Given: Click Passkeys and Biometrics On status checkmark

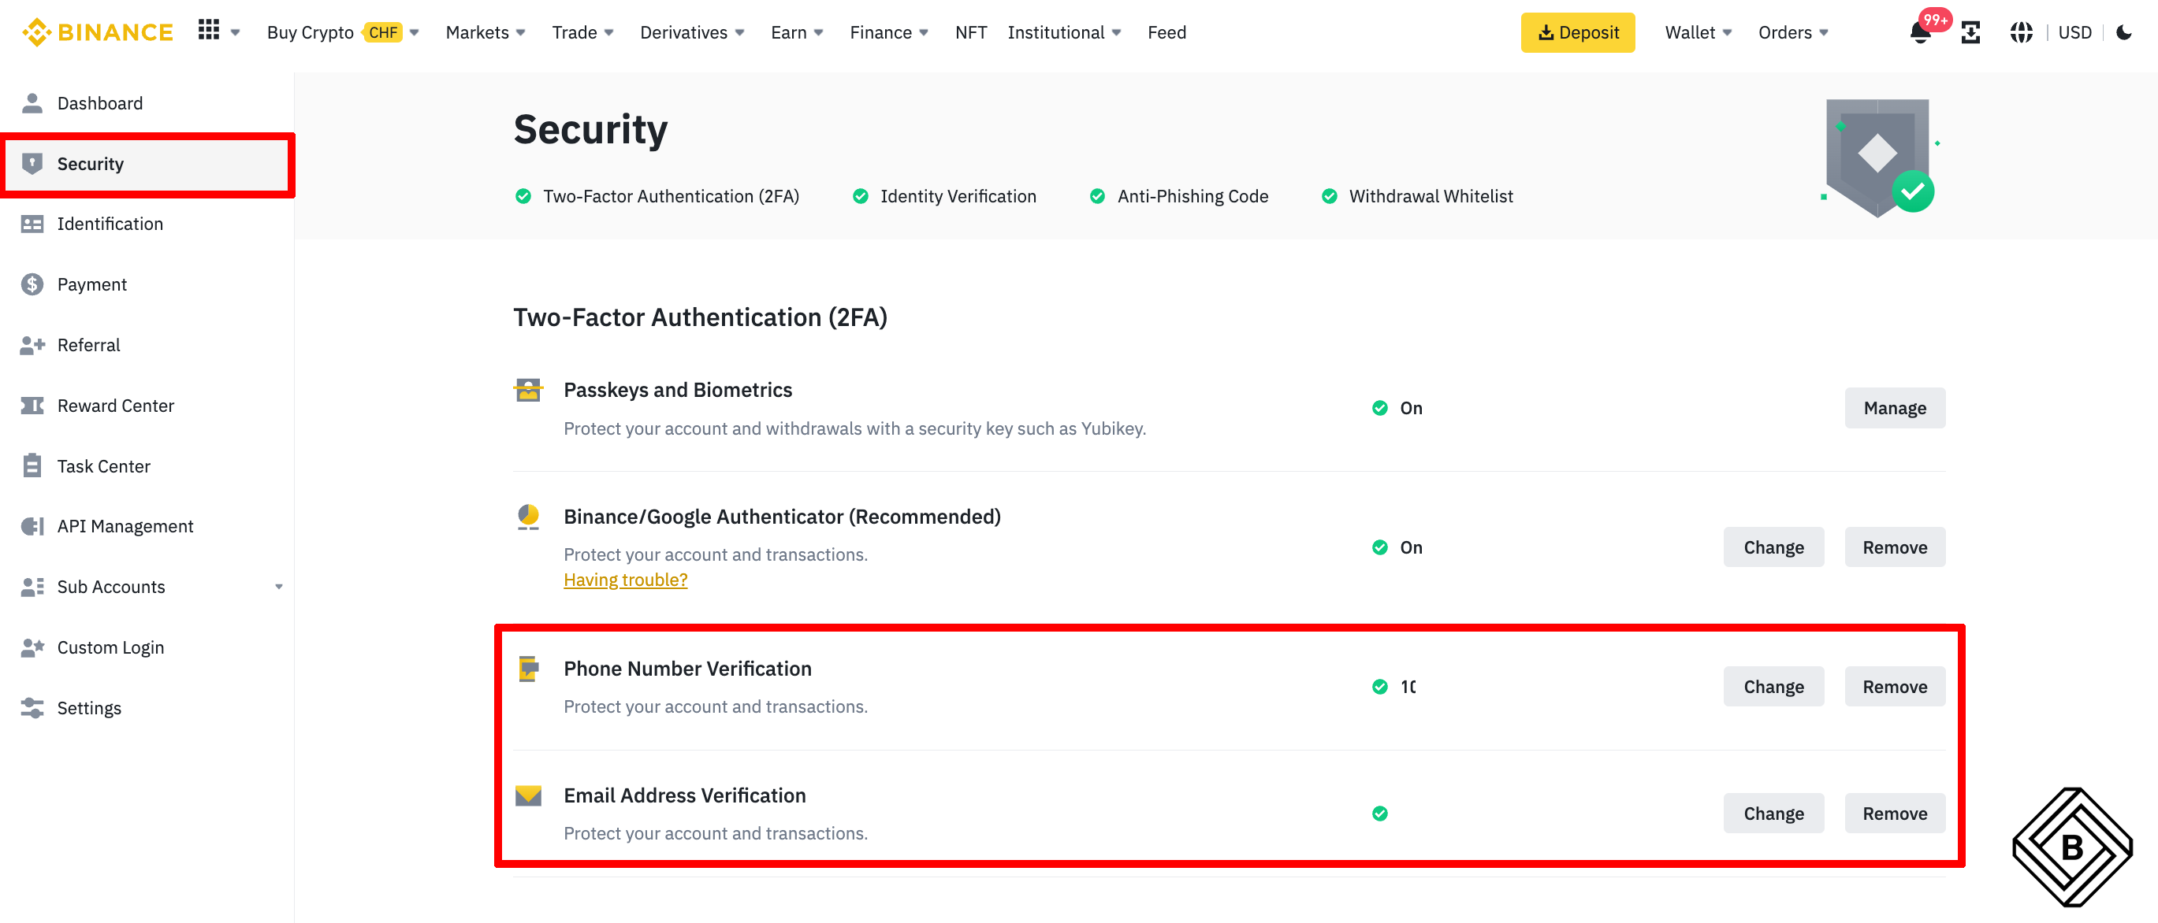Looking at the screenshot, I should click(x=1380, y=409).
